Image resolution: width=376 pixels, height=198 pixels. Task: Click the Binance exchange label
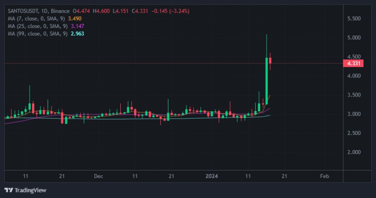[60, 11]
